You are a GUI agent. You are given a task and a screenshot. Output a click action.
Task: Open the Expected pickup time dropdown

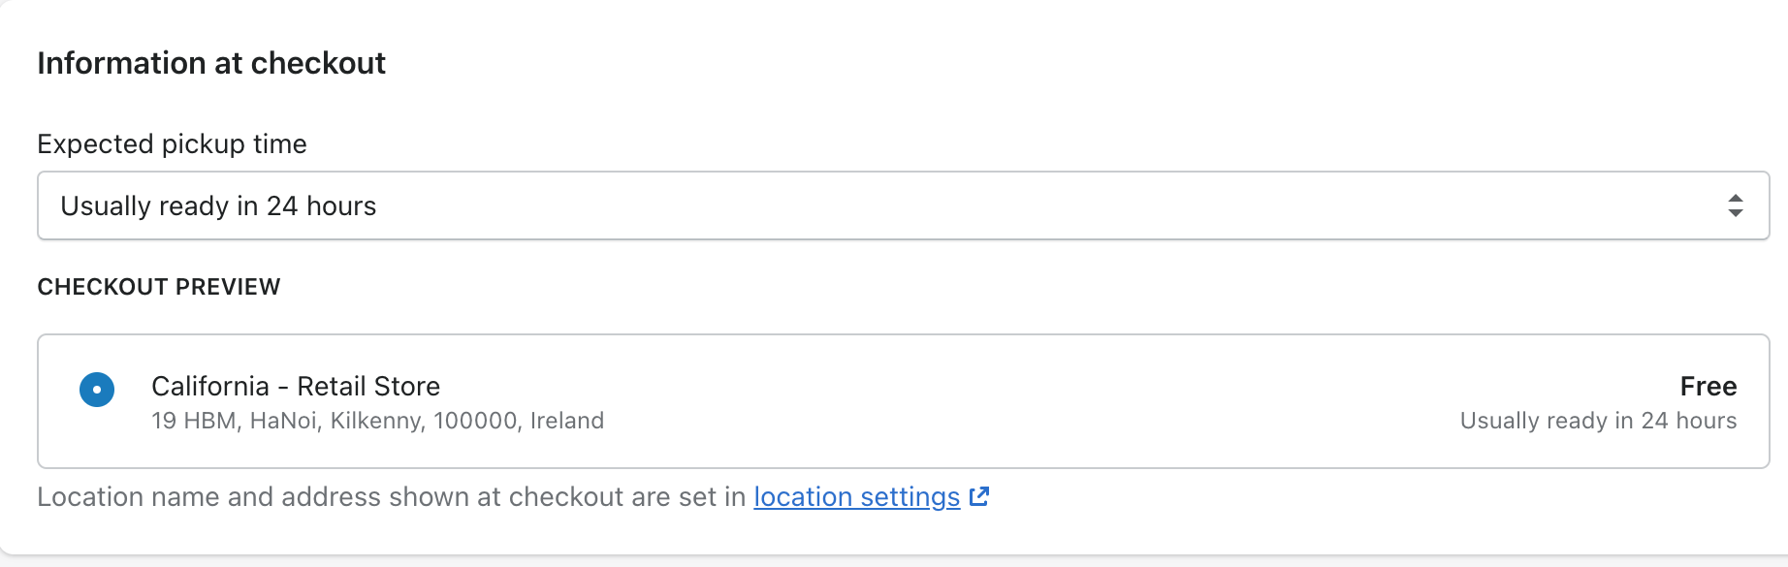[x=902, y=205]
